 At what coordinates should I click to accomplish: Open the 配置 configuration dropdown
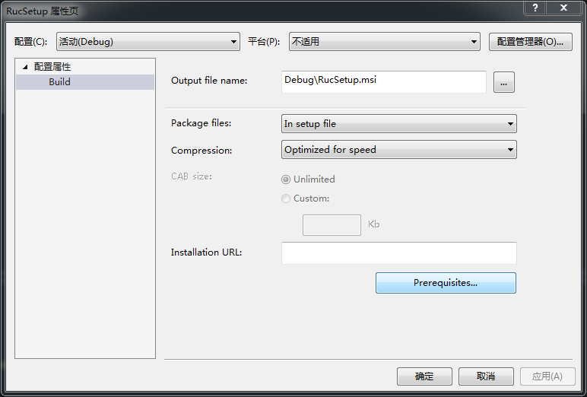click(149, 42)
